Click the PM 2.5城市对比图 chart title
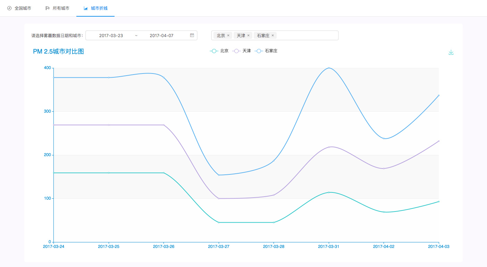This screenshot has width=487, height=267. (58, 52)
